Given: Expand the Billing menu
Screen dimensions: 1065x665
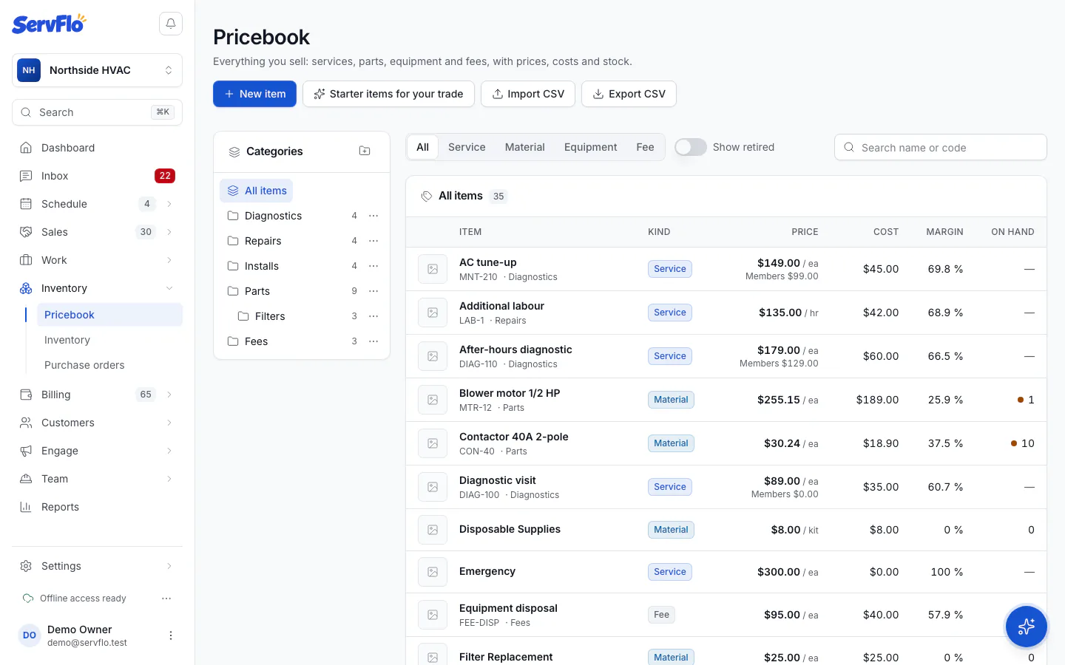Looking at the screenshot, I should (x=169, y=395).
